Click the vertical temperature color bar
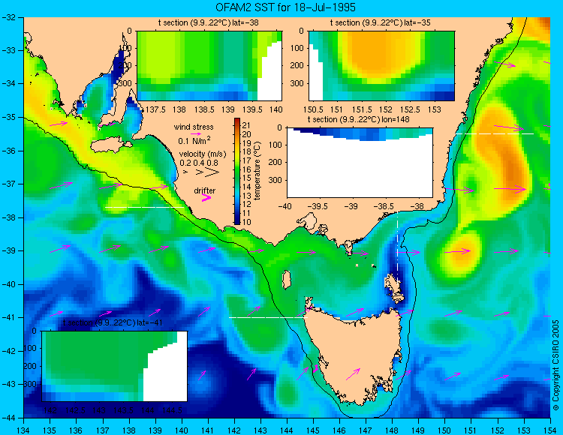 click(x=237, y=172)
